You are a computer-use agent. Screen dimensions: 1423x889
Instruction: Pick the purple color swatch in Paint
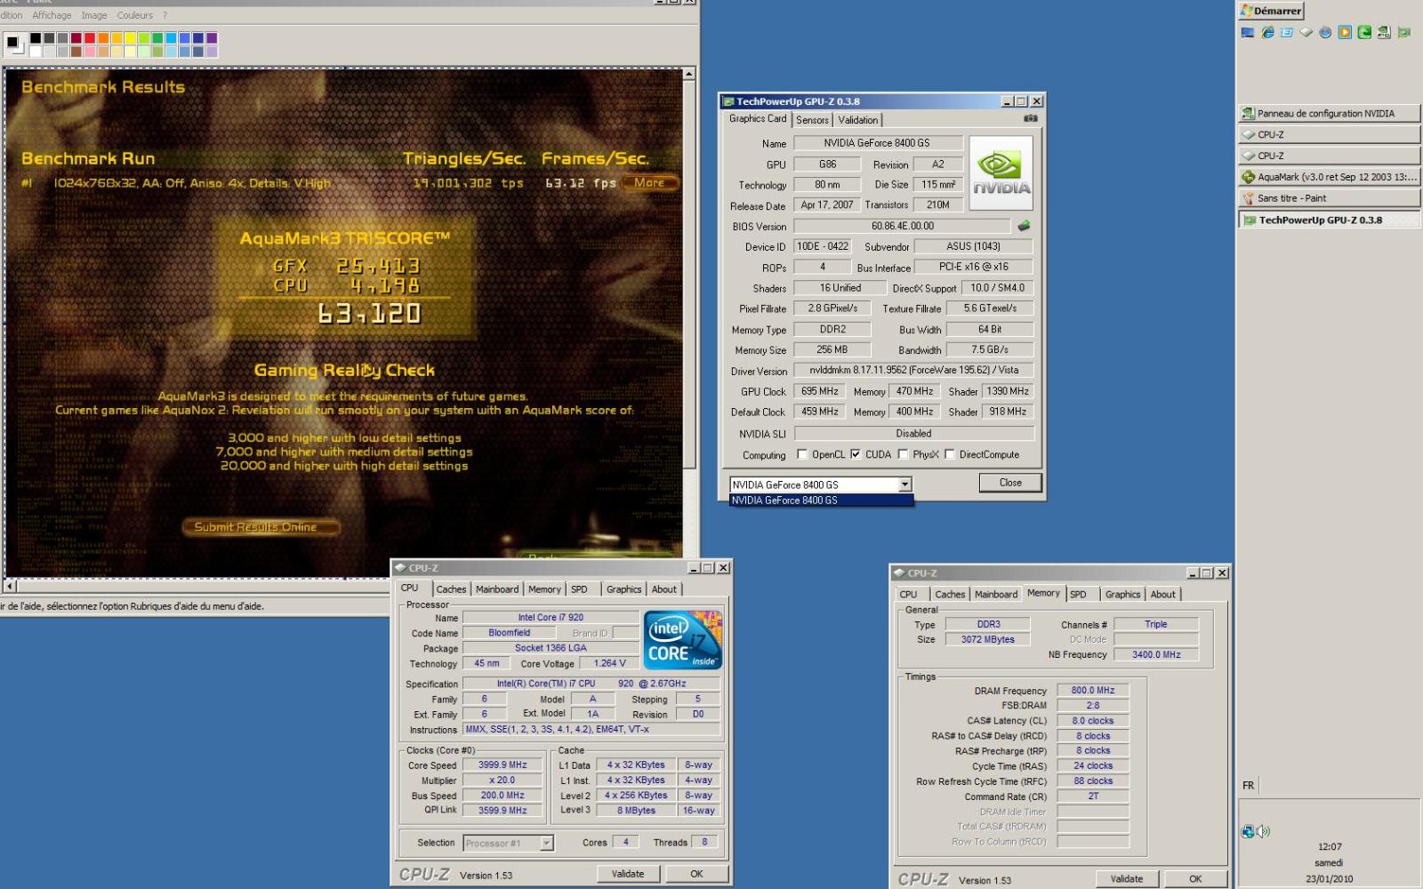[x=211, y=38]
